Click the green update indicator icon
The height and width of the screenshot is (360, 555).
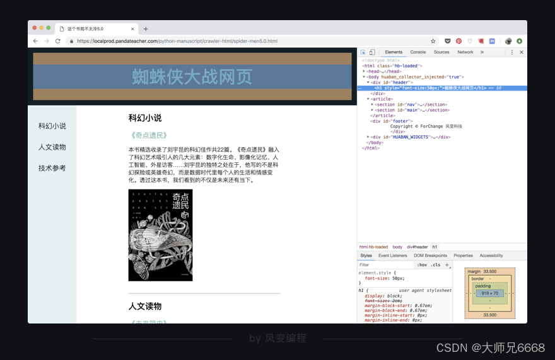pos(519,41)
